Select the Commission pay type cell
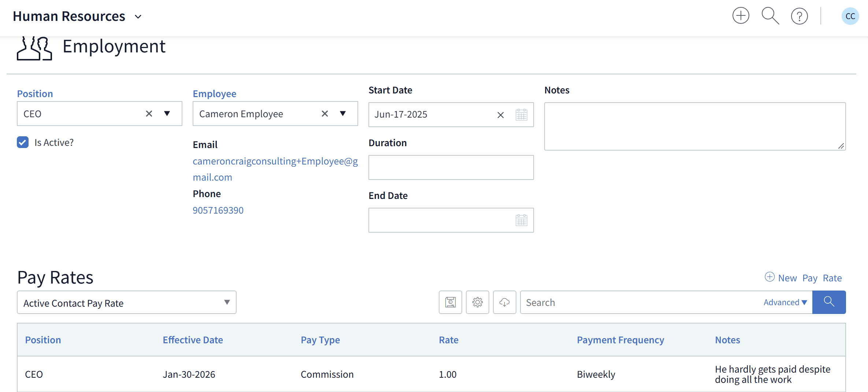This screenshot has width=868, height=392. (327, 374)
